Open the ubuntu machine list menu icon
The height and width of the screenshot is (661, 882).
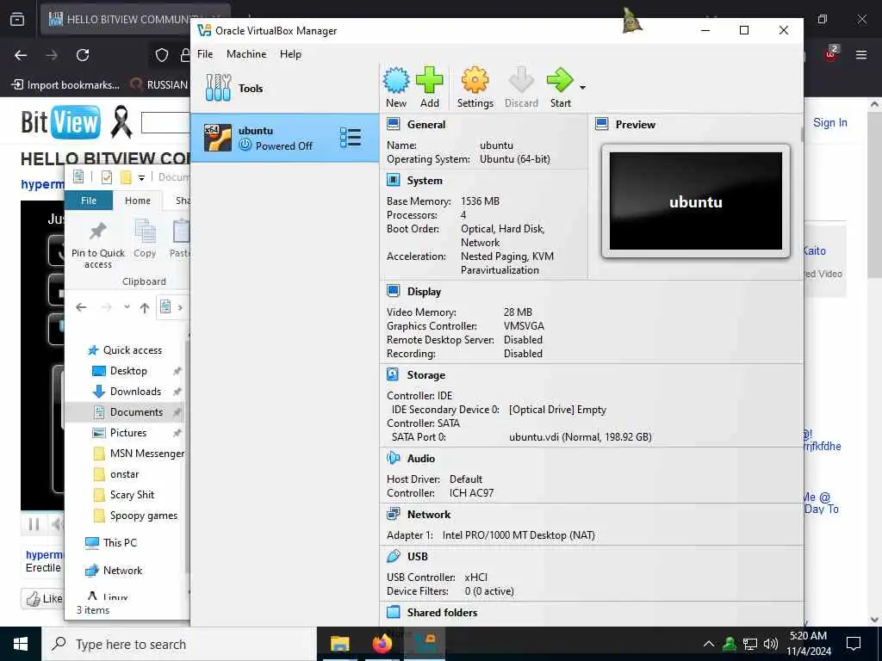(x=351, y=138)
